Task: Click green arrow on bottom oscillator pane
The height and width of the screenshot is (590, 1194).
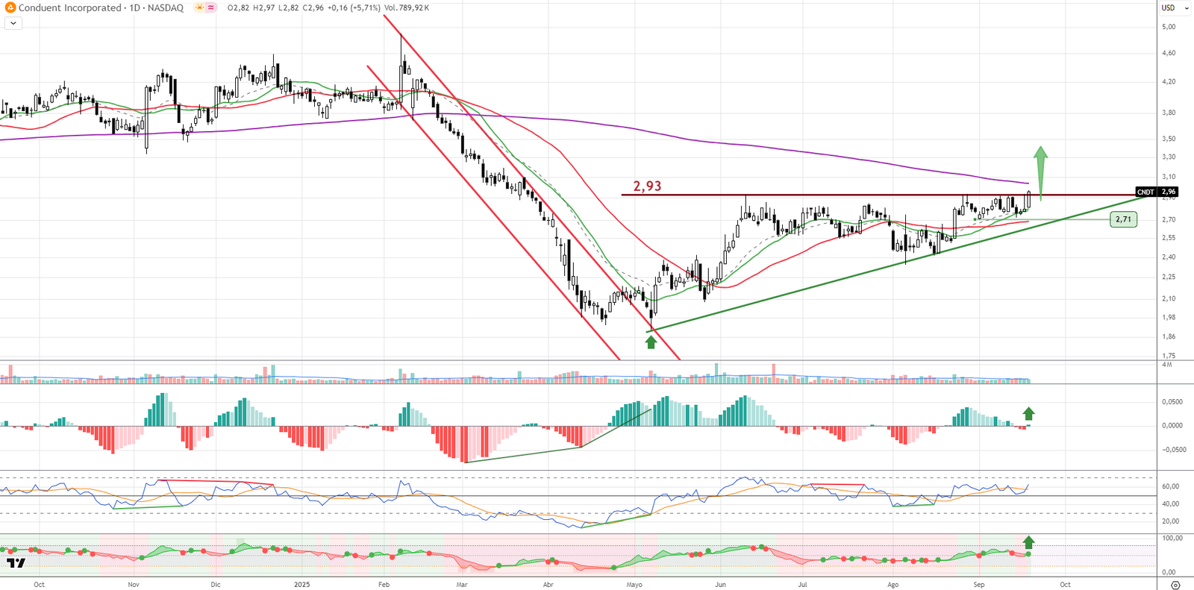Action: tap(1029, 542)
